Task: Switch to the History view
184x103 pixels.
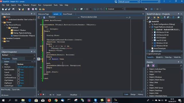Action: [x=141, y=94]
